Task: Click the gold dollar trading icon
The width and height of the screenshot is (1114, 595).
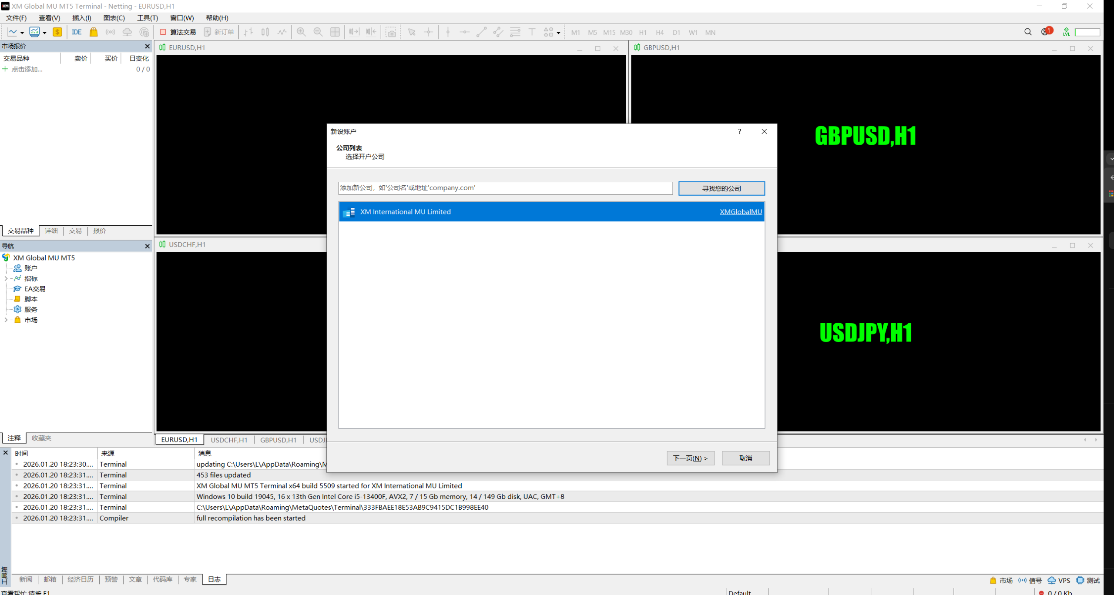Action: 57,32
